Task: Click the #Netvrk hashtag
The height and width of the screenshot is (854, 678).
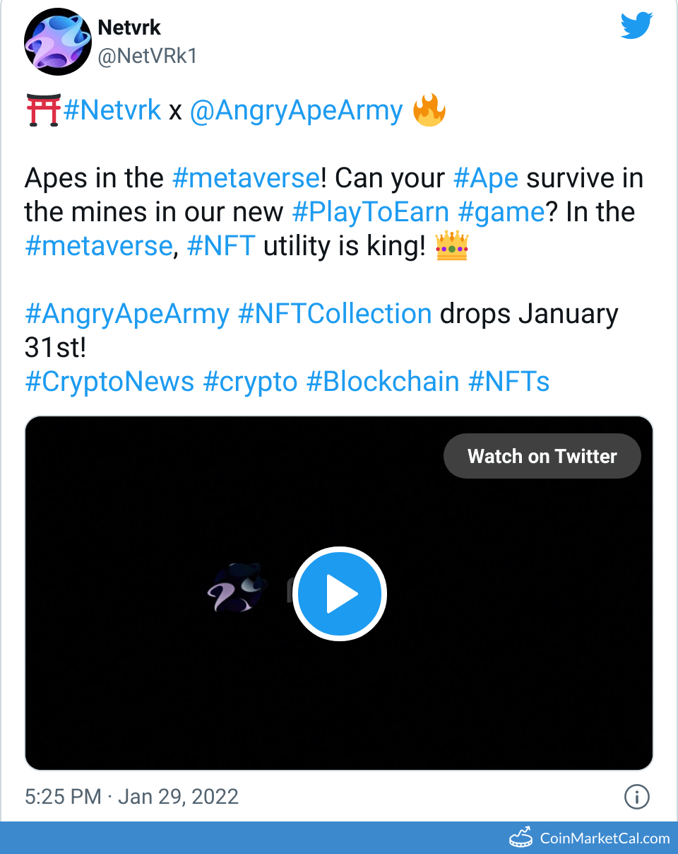Action: pyautogui.click(x=112, y=111)
